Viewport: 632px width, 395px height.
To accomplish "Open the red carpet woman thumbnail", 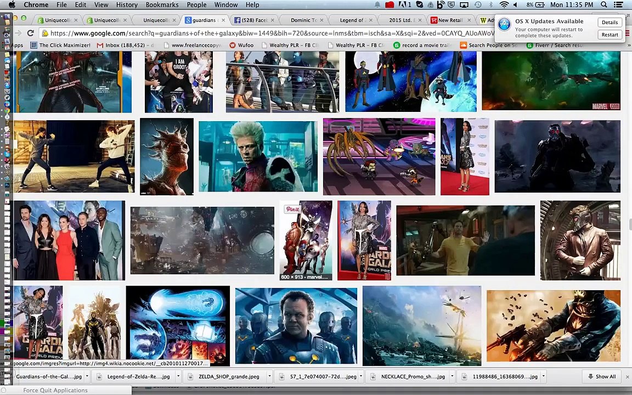I will click(465, 156).
